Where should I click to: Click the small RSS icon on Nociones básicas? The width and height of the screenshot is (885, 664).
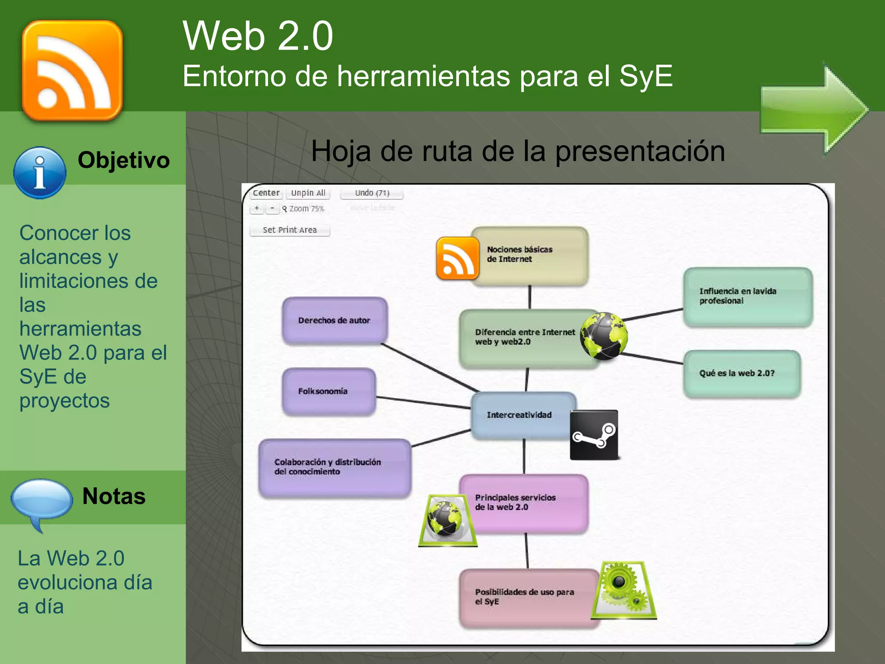tap(457, 259)
